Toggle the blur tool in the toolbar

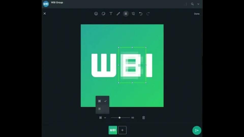(x=126, y=14)
